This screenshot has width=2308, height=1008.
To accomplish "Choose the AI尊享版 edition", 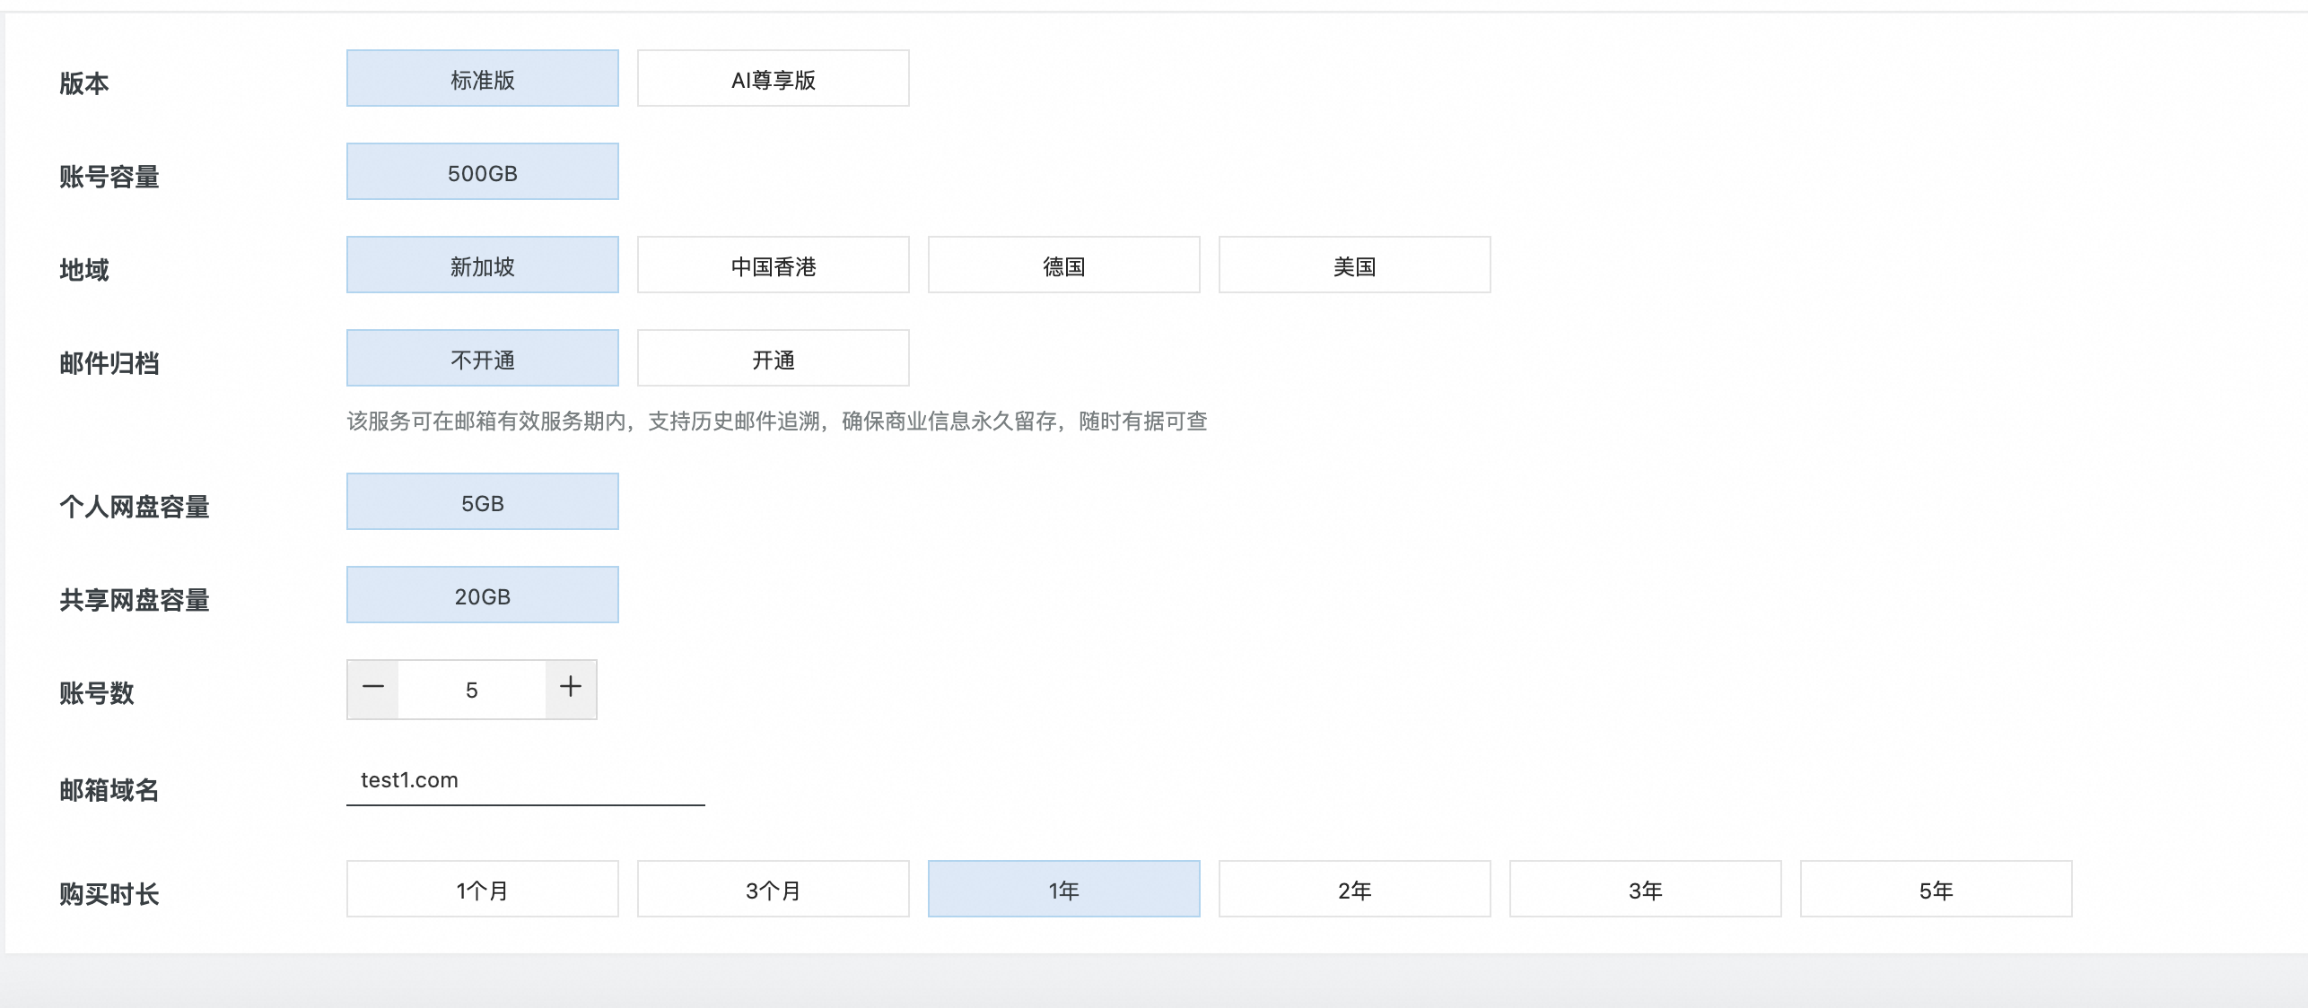I will tap(773, 79).
